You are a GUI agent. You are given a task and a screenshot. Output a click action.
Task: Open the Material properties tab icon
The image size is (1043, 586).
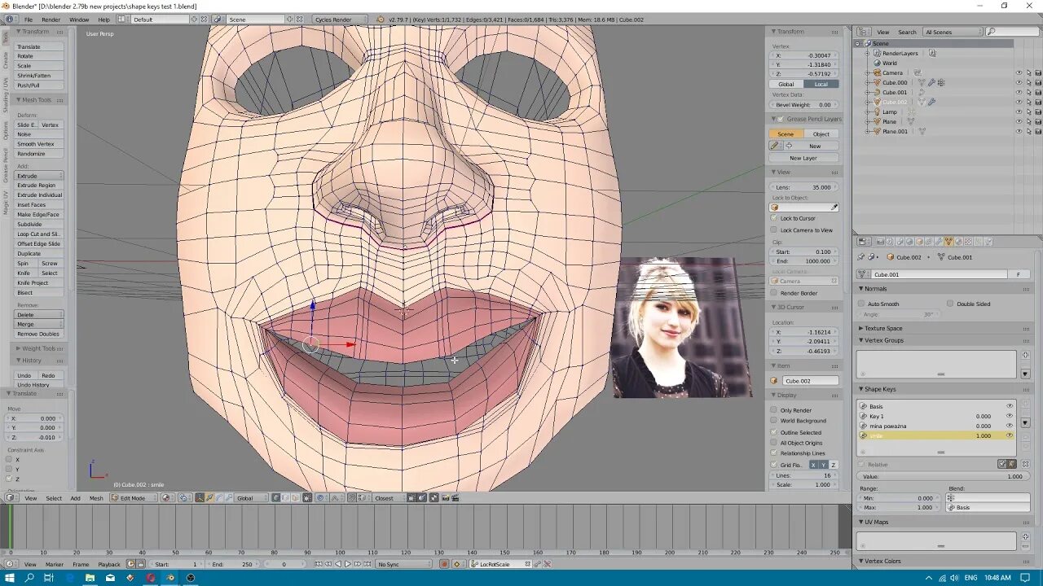pos(958,241)
